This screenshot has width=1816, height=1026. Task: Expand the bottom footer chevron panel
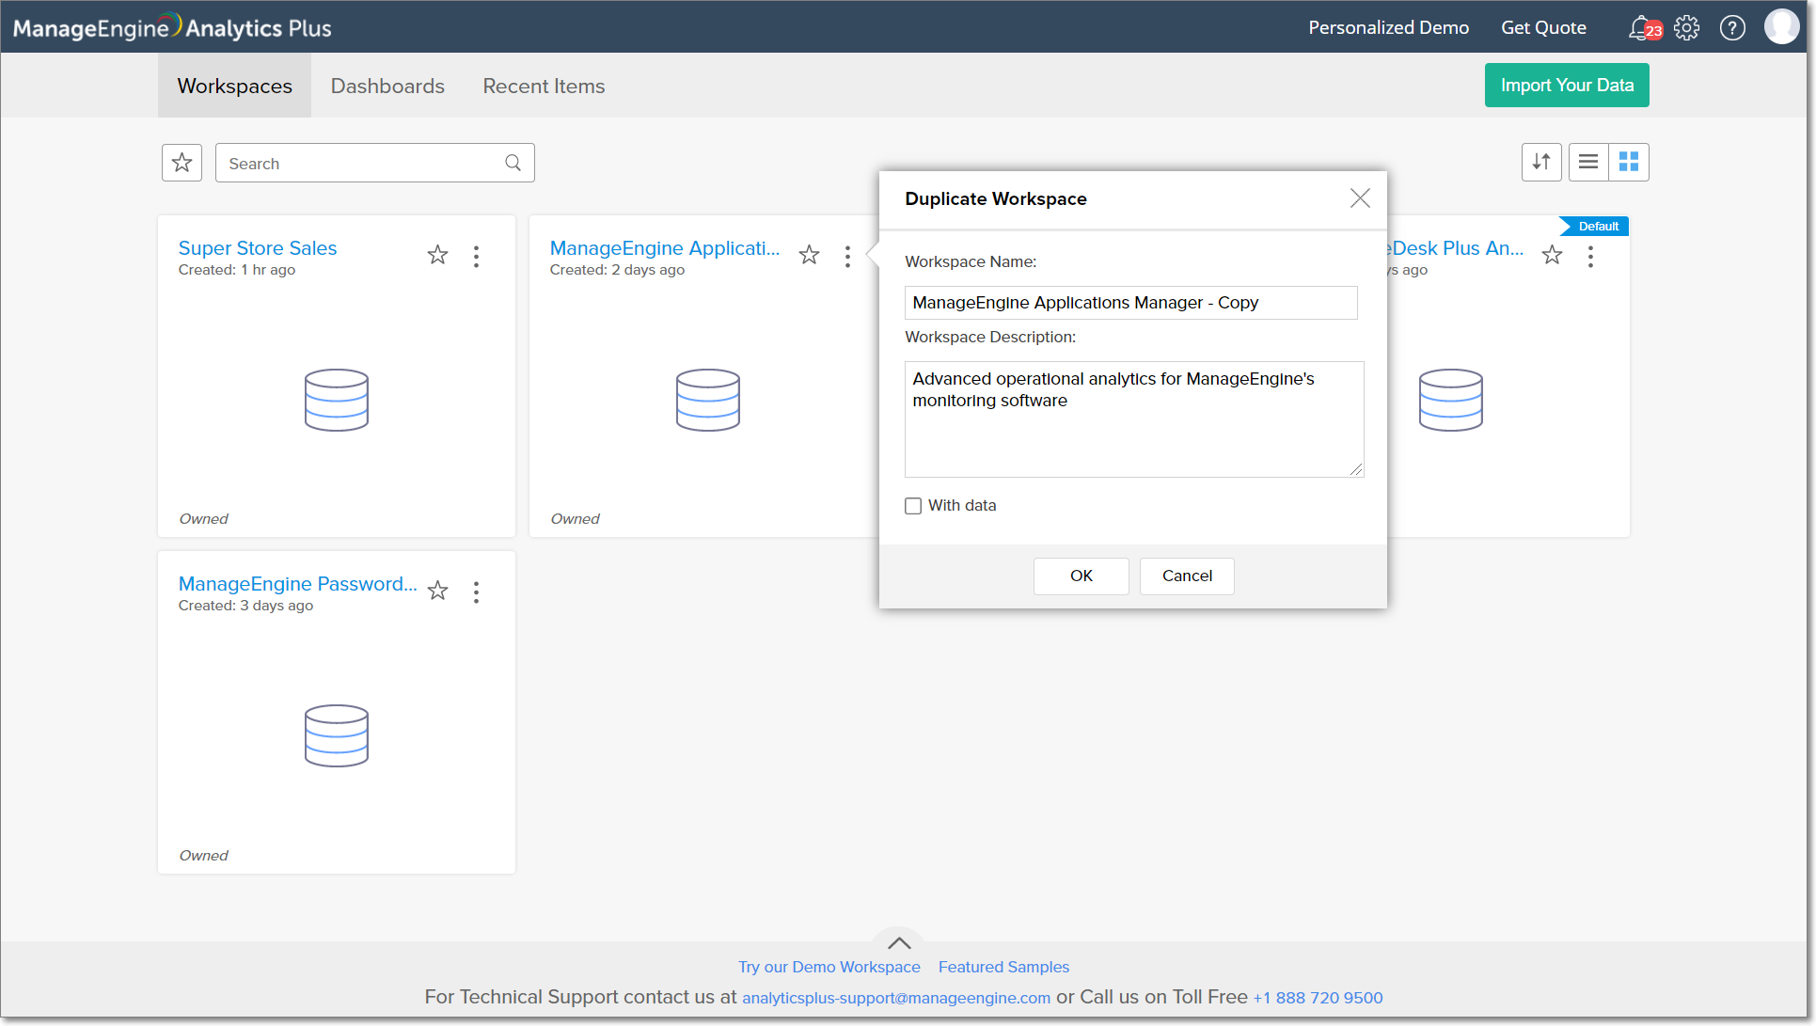pos(899,942)
